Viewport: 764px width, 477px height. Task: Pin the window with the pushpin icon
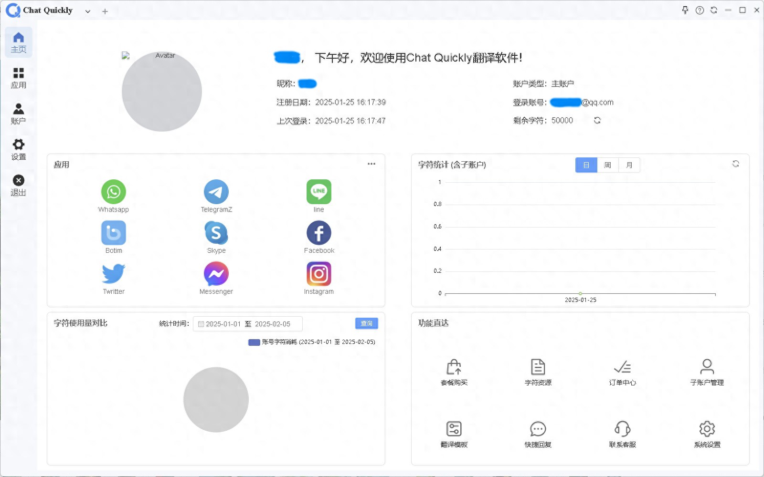pos(685,10)
